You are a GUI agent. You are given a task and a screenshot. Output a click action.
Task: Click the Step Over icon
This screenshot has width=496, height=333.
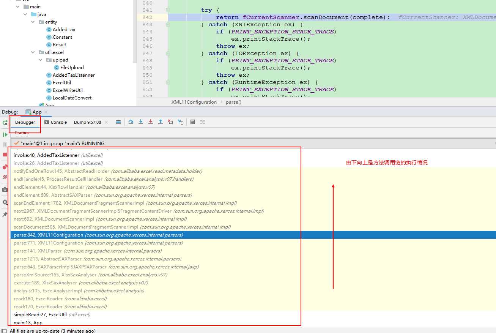131,122
